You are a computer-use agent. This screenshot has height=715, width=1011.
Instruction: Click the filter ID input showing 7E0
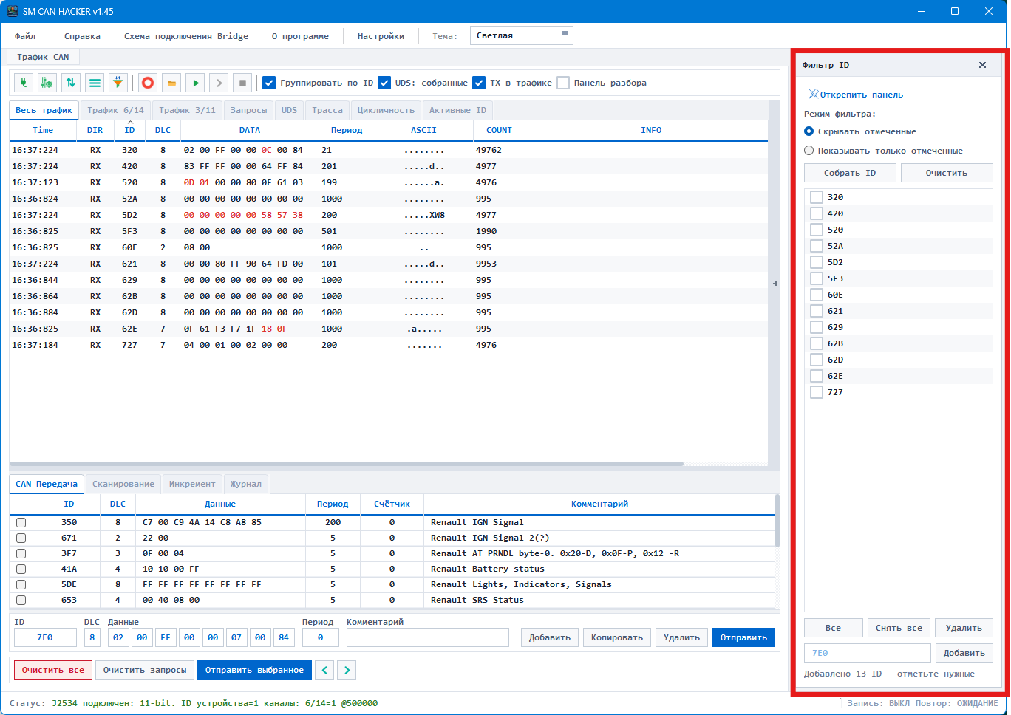click(868, 653)
